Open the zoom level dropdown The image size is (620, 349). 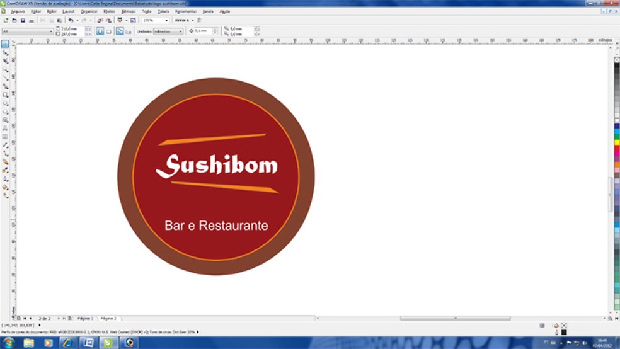(x=165, y=20)
